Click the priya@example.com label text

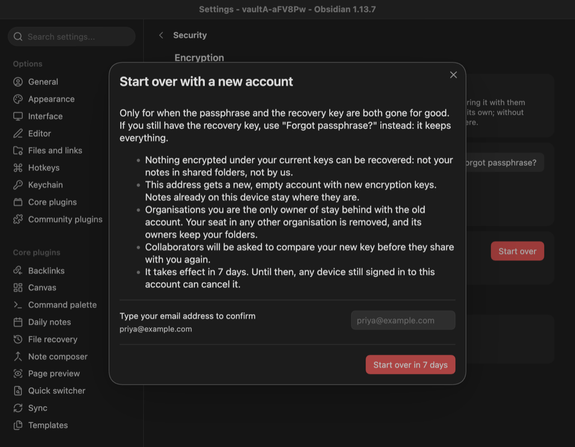click(x=156, y=329)
